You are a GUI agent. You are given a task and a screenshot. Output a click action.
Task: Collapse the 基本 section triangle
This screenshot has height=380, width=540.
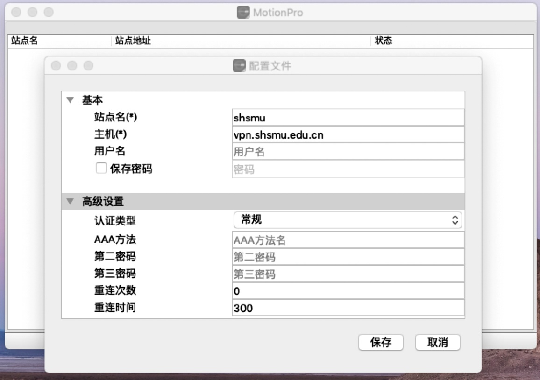point(70,100)
